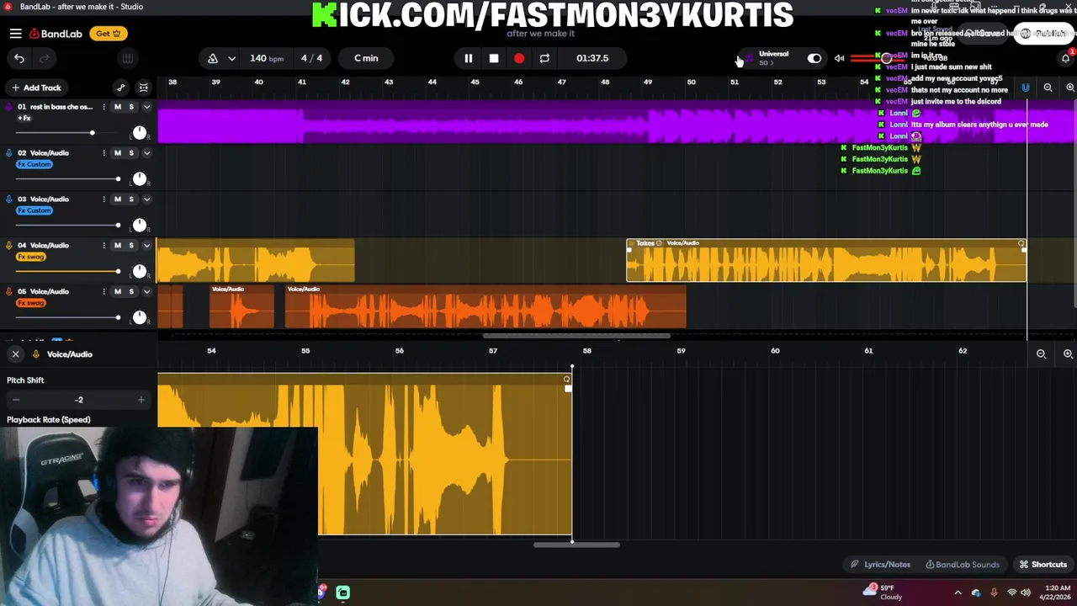
Task: Expand track 05 chevron
Action: tap(146, 291)
